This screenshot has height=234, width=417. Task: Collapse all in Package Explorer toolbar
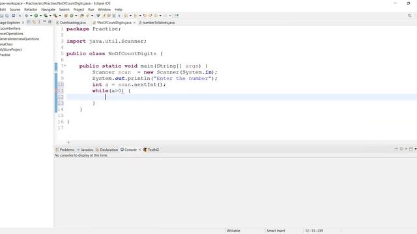coord(29,22)
